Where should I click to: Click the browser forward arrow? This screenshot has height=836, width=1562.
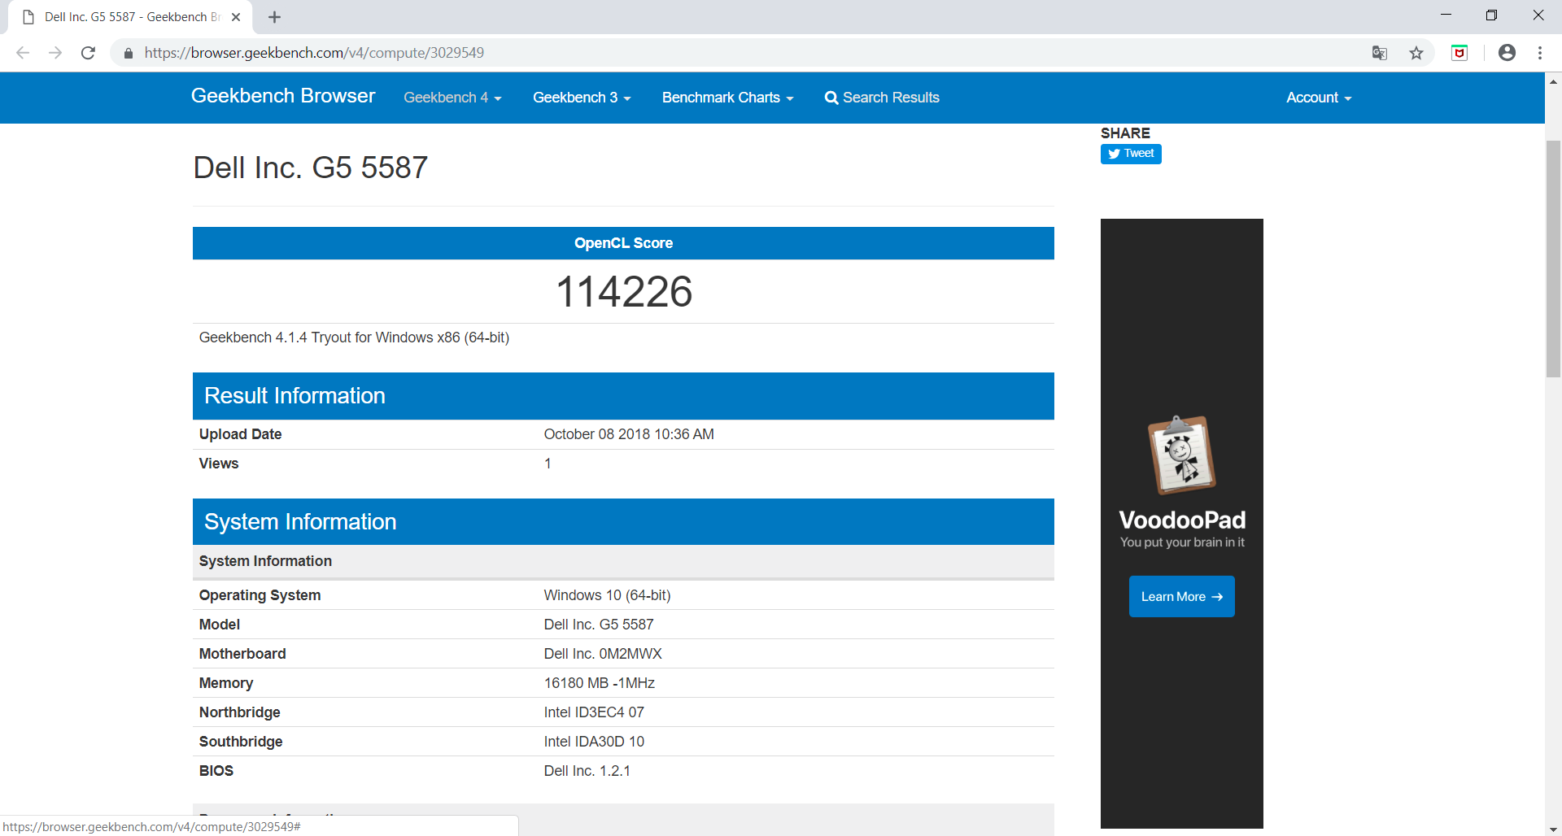55,53
